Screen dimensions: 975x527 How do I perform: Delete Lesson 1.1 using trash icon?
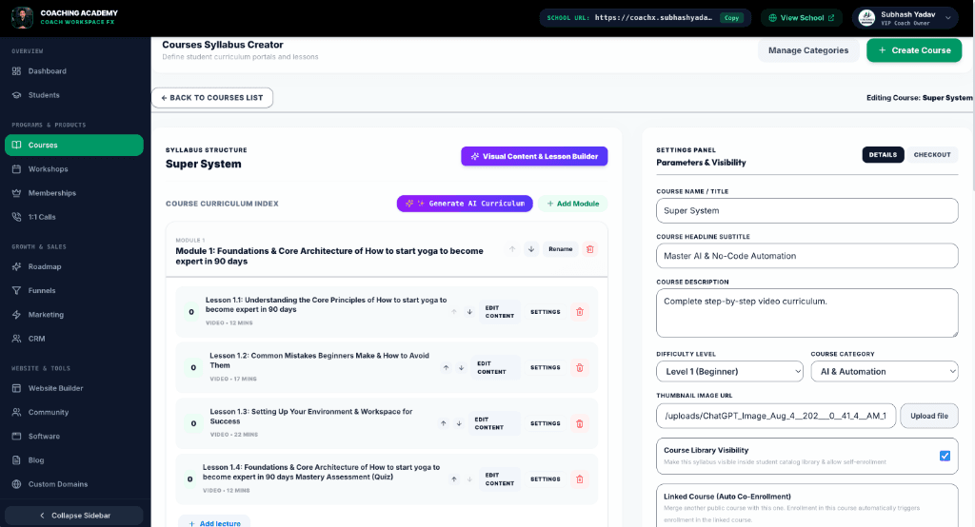tap(580, 312)
